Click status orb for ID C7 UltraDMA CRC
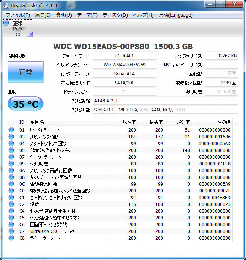 11,231
